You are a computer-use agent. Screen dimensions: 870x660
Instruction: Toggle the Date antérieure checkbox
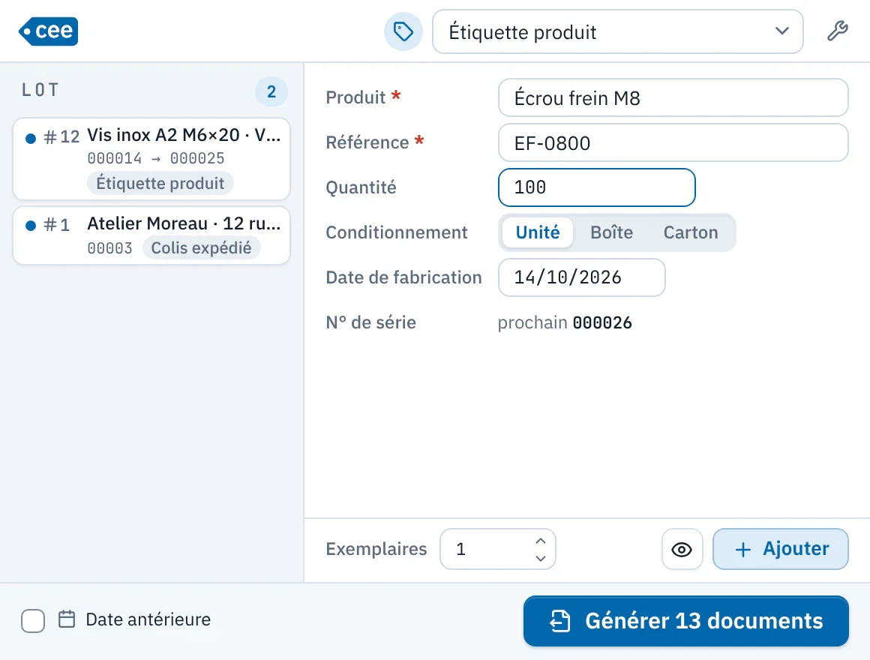tap(33, 620)
